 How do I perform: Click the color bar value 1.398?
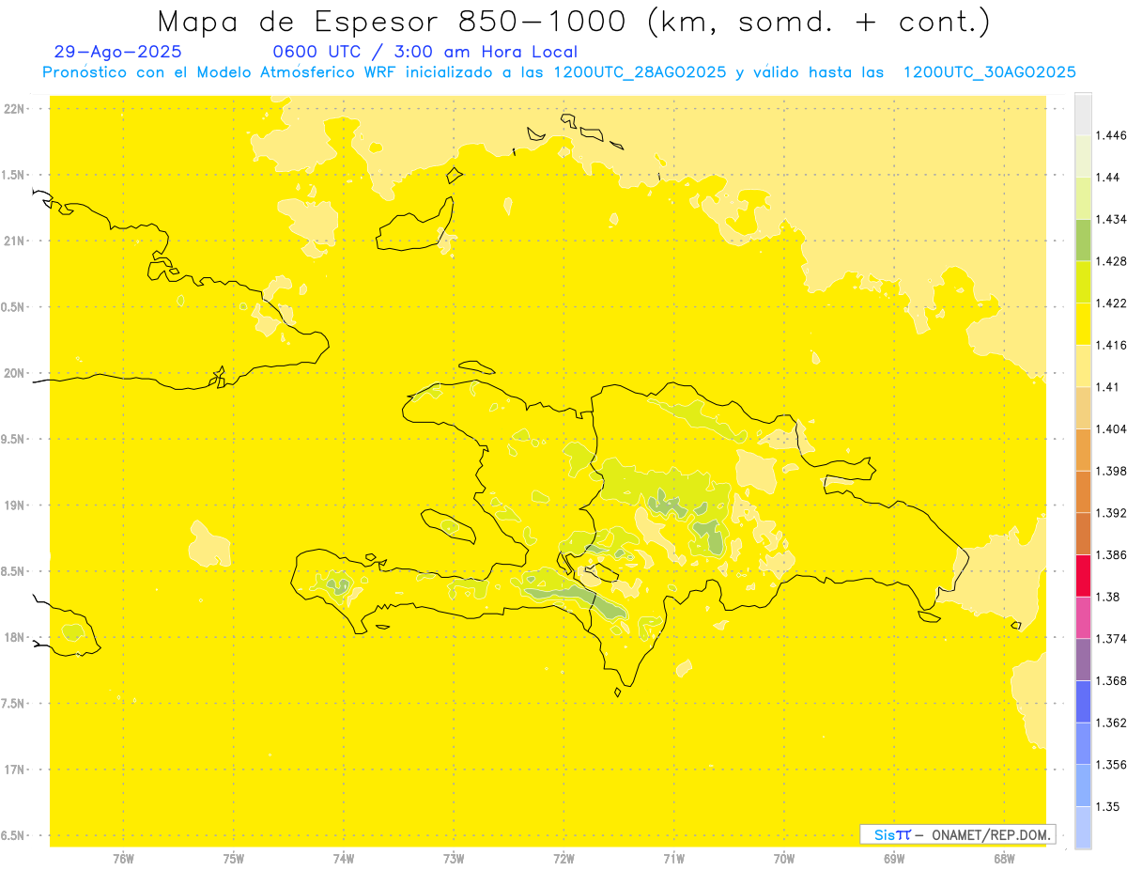pyautogui.click(x=1111, y=471)
